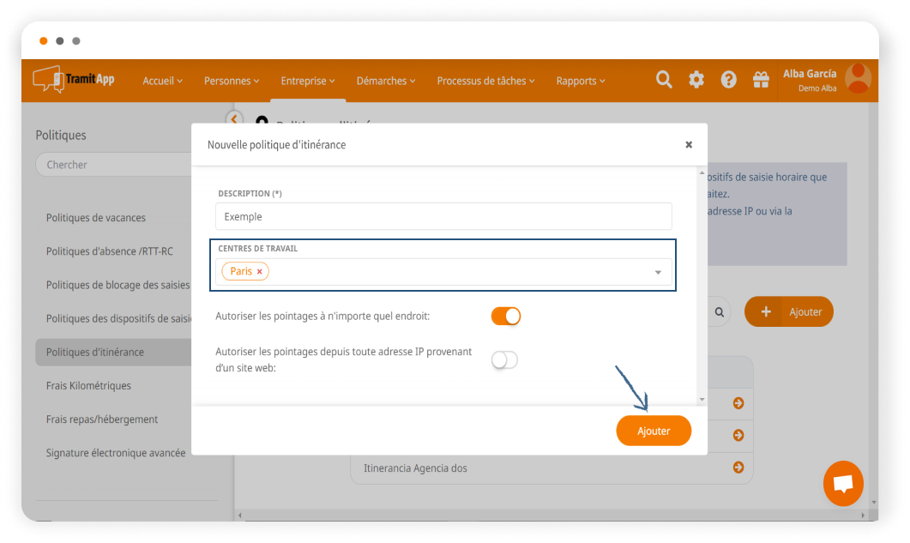Click arrow icon beside Itinerancia Agencia dos
Image resolution: width=910 pixels, height=543 pixels.
[738, 468]
